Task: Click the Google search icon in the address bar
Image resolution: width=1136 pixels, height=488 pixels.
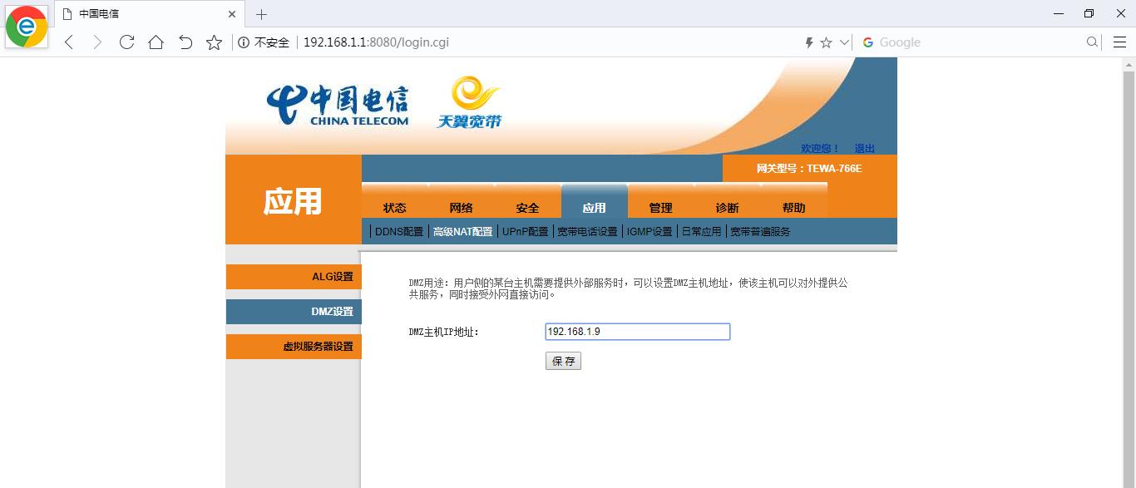Action: (867, 42)
